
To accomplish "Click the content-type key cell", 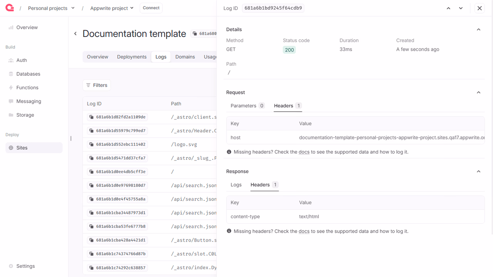I will point(245,217).
